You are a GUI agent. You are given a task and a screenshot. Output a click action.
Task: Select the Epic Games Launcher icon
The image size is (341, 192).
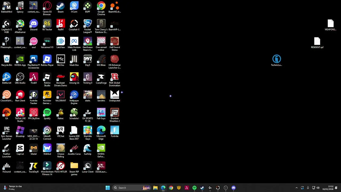coord(7,133)
